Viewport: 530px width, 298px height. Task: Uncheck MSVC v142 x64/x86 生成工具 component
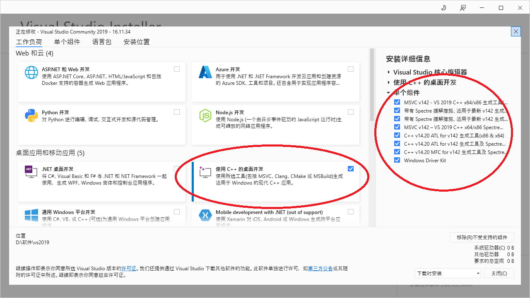(397, 102)
